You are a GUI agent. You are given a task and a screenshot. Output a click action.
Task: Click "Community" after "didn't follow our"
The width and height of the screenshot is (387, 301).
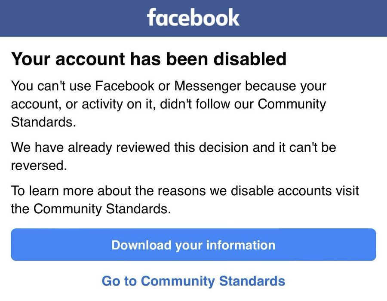(x=292, y=104)
